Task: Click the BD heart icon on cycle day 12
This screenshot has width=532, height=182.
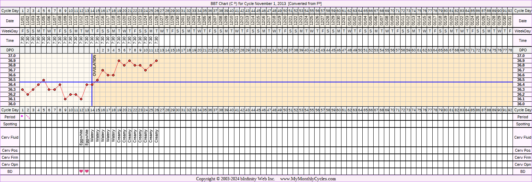Action: click(81, 171)
